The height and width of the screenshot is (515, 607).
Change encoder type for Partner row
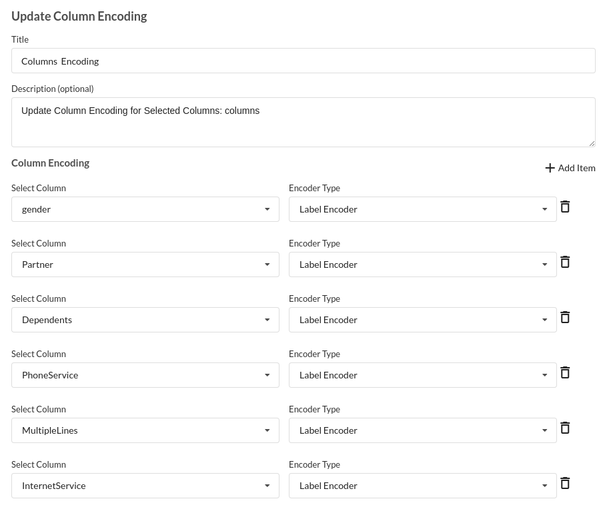[x=423, y=264]
